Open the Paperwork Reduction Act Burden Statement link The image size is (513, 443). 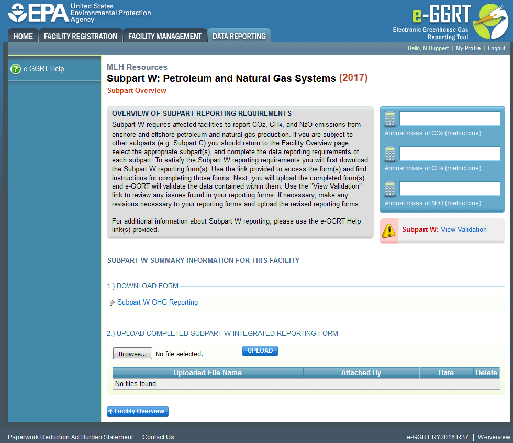70,437
